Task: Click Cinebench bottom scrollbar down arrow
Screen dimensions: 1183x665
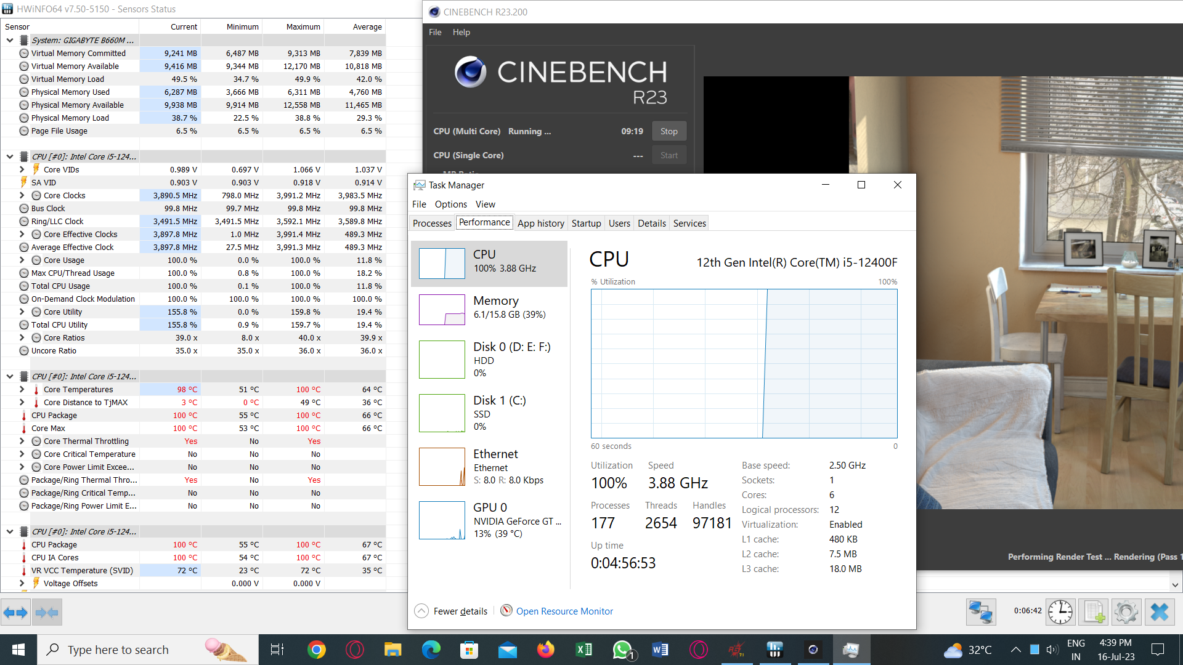Action: pos(1175,585)
